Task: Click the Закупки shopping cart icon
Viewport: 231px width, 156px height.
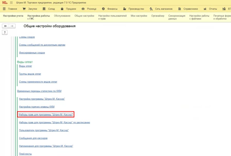Action: 24,9
